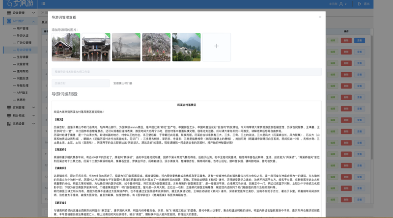This screenshot has width=393, height=218.
Task: Open 优惠券 in sidebar
Action: point(21,100)
